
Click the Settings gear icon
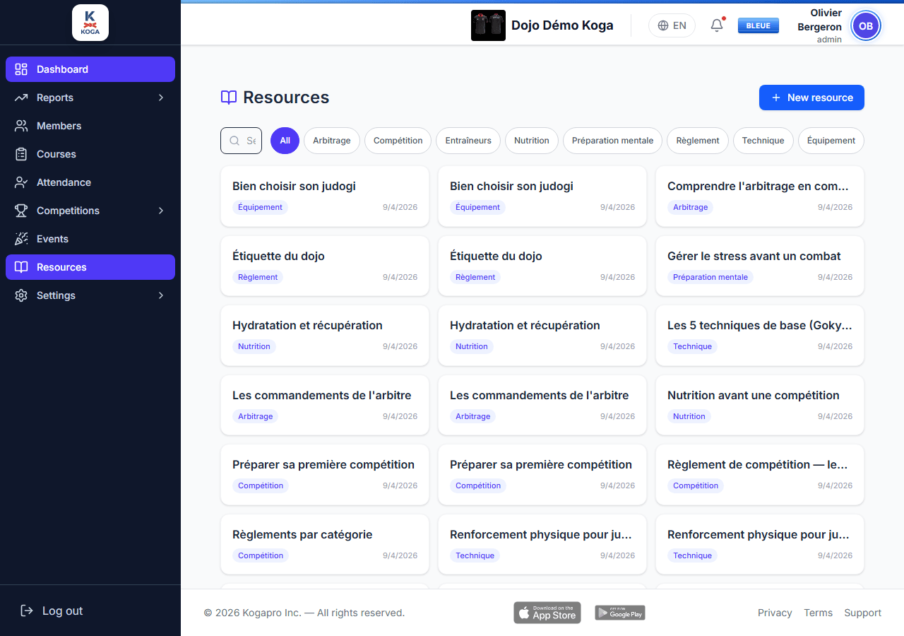(x=21, y=295)
